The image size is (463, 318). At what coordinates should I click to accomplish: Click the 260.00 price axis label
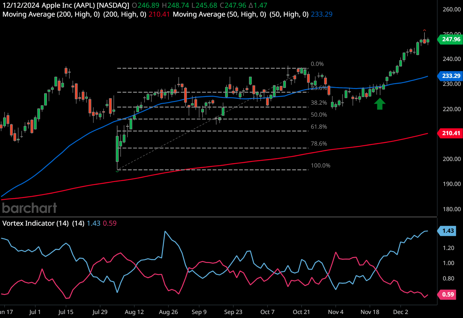pos(452,9)
